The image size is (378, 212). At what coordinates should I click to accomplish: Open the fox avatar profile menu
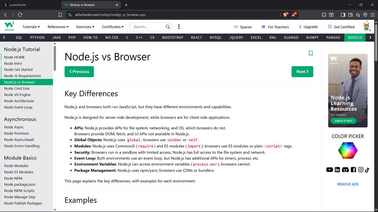tap(367, 27)
